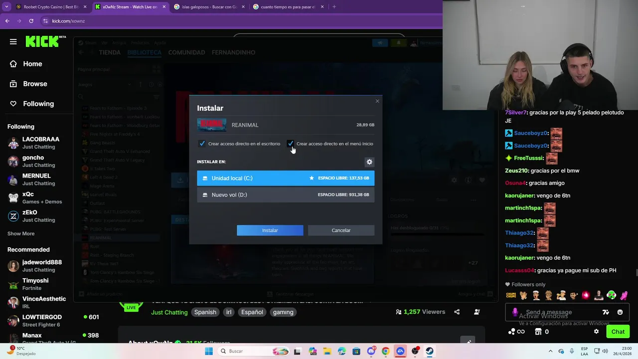Click the follow user icon beside share
This screenshot has width=638, height=359.
pos(477,312)
